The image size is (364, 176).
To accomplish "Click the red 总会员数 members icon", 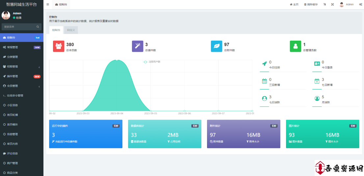I will [59, 46].
